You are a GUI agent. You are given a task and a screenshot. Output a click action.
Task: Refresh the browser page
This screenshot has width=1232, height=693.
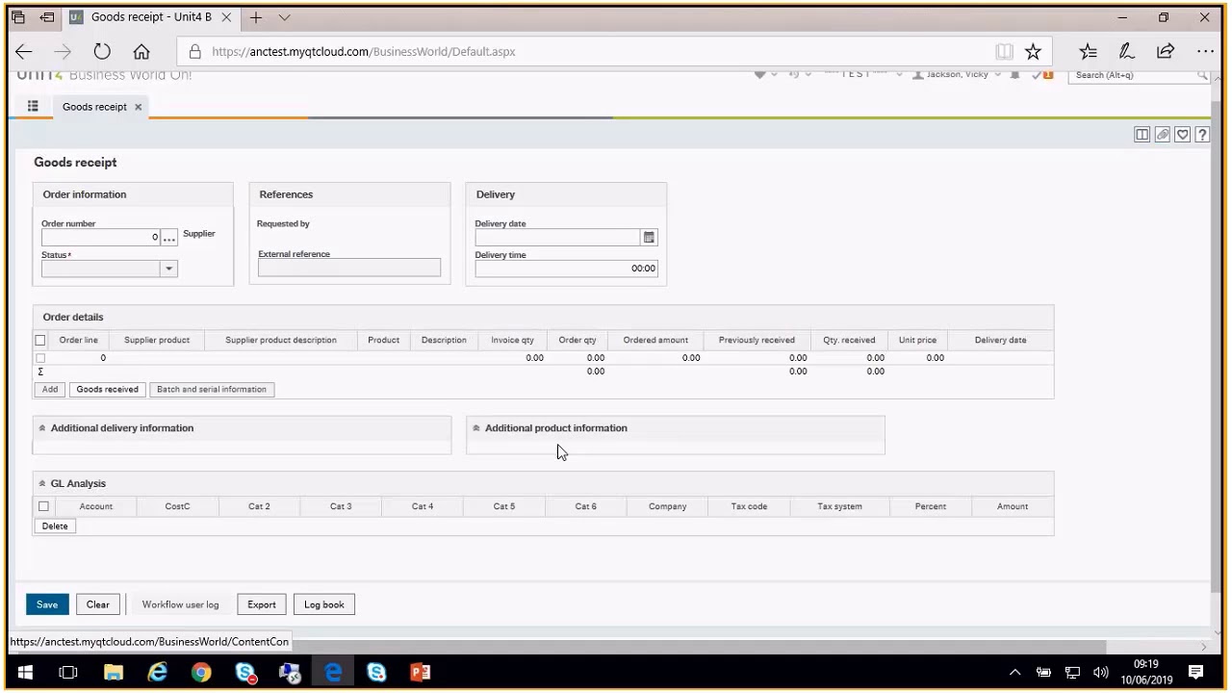102,52
